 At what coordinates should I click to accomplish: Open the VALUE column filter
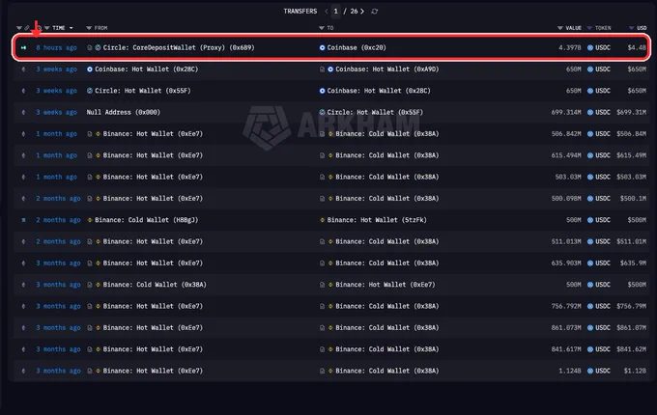click(x=559, y=28)
